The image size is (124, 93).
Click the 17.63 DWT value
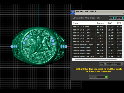[111, 42]
